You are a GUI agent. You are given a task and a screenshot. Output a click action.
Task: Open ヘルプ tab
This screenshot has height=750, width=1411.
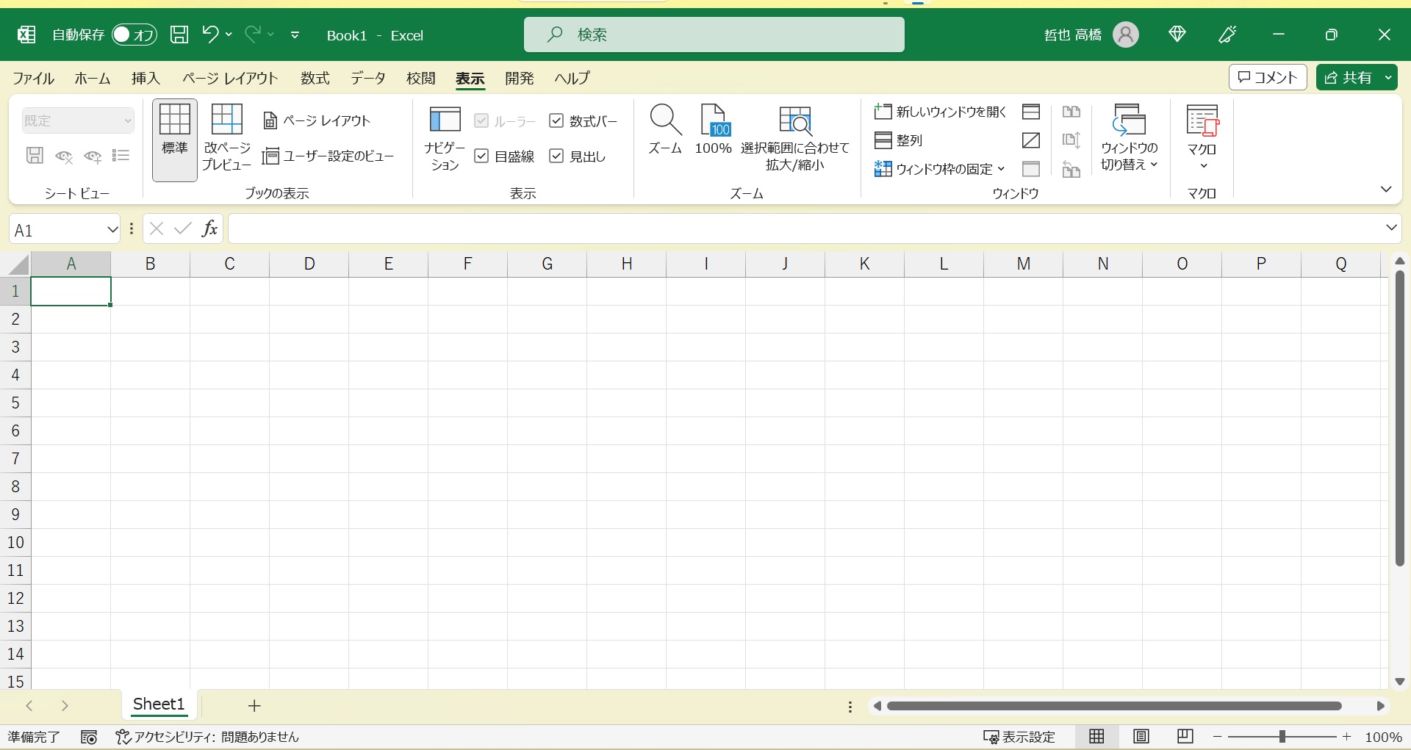(572, 78)
